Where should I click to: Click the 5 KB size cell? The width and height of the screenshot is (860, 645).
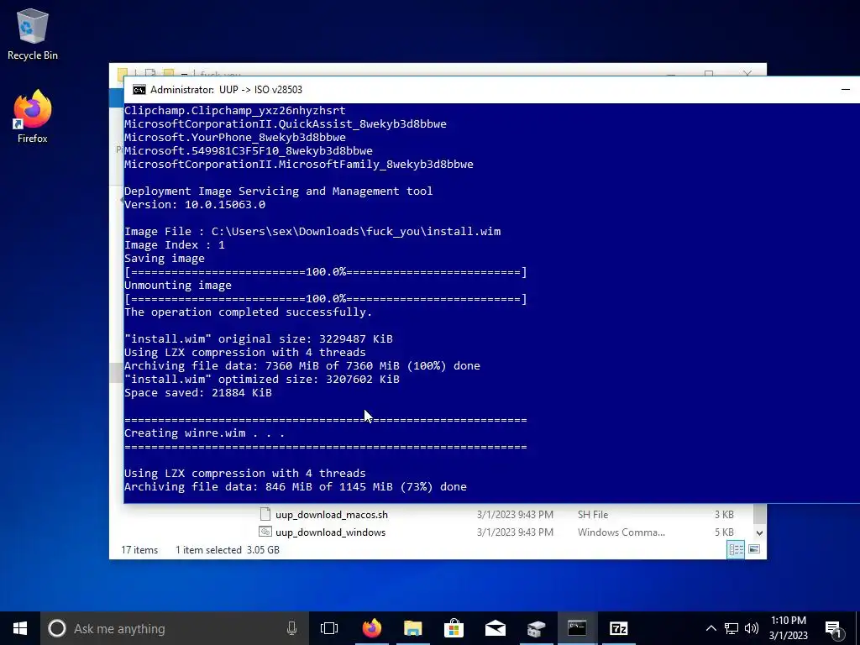tap(724, 532)
